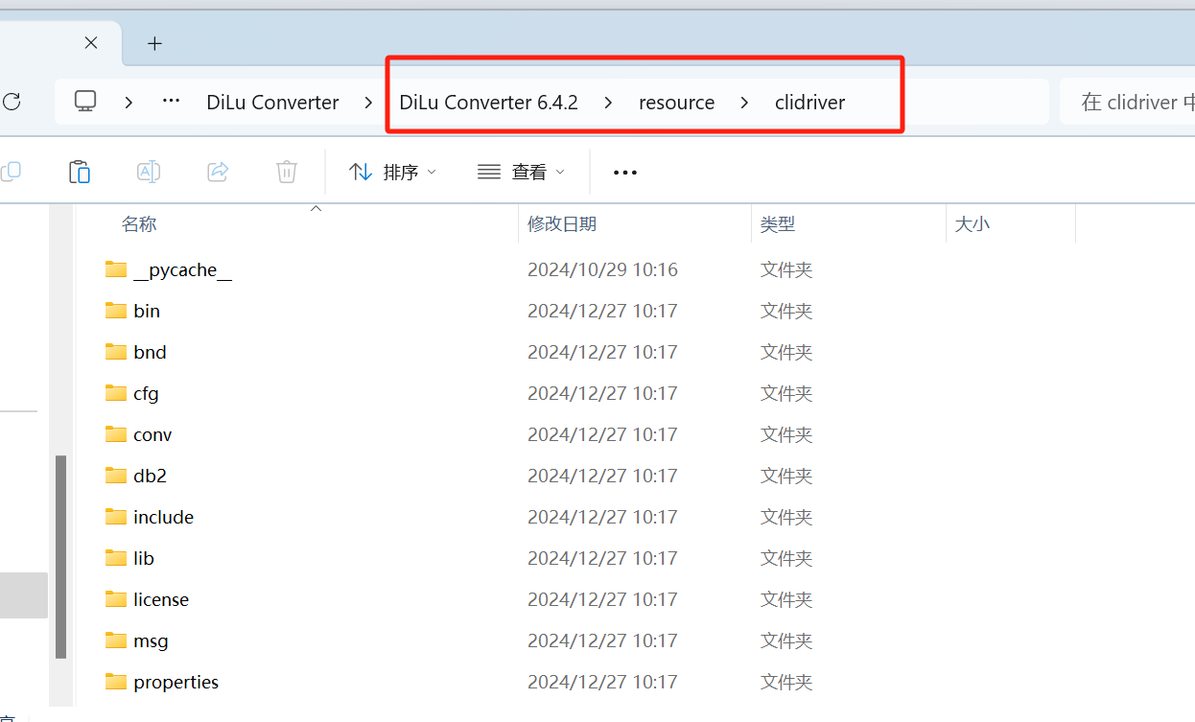
Task: Navigate to DiLu Converter 6.4.2 breadcrumb
Action: [488, 103]
